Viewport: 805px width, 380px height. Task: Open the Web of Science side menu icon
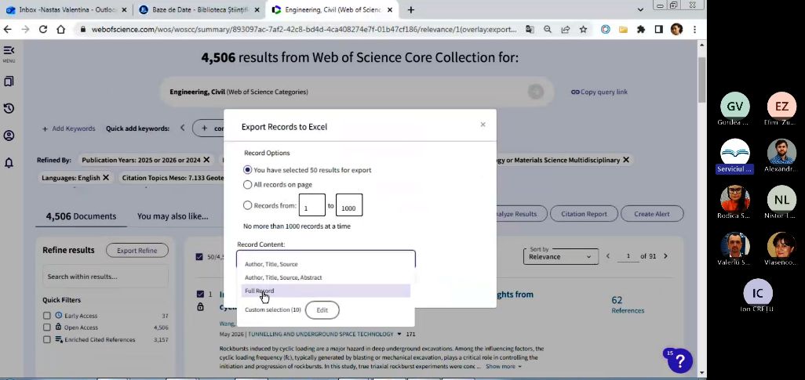9,50
